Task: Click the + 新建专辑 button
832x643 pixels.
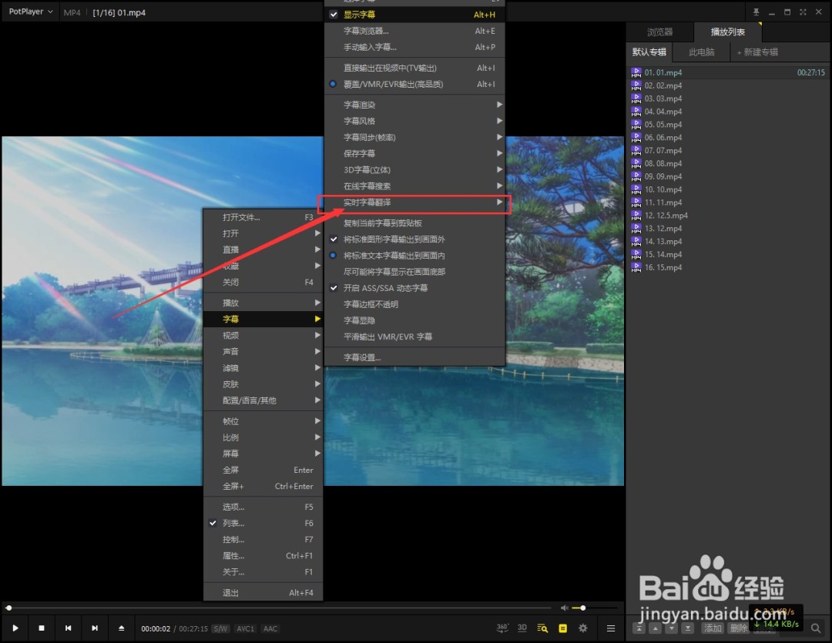Action: click(757, 52)
